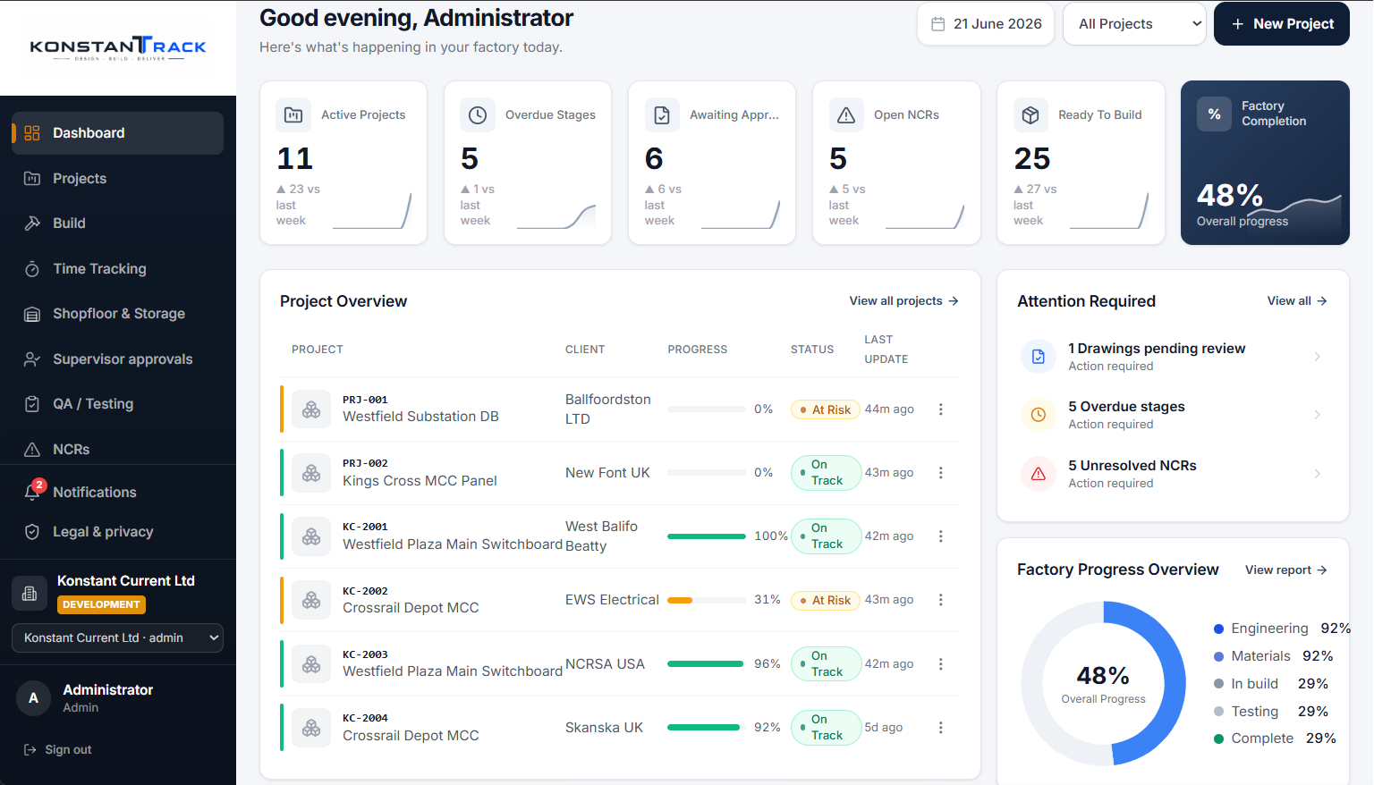The image size is (1374, 785).
Task: Go to Projects in the sidebar
Action: point(117,179)
